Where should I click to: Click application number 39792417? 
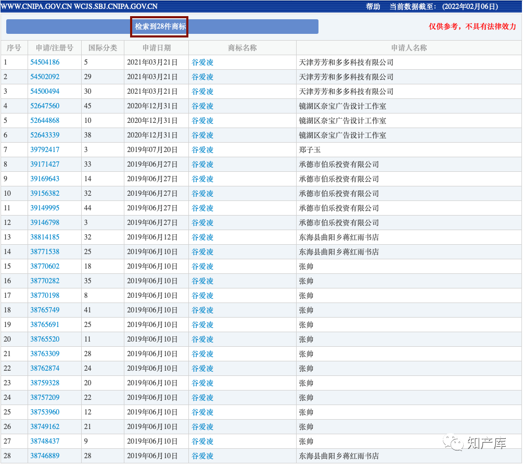pos(45,150)
